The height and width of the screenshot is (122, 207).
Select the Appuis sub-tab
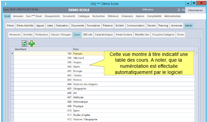click(x=40, y=25)
